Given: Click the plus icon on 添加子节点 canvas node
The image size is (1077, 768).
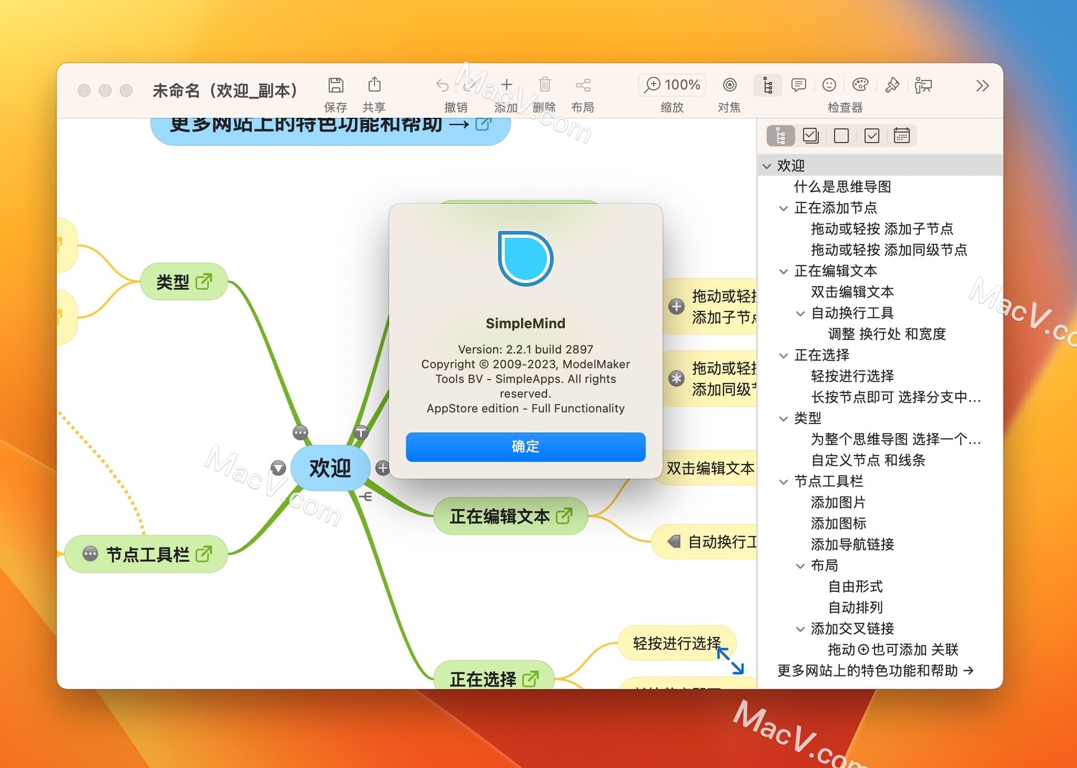Looking at the screenshot, I should click(676, 306).
